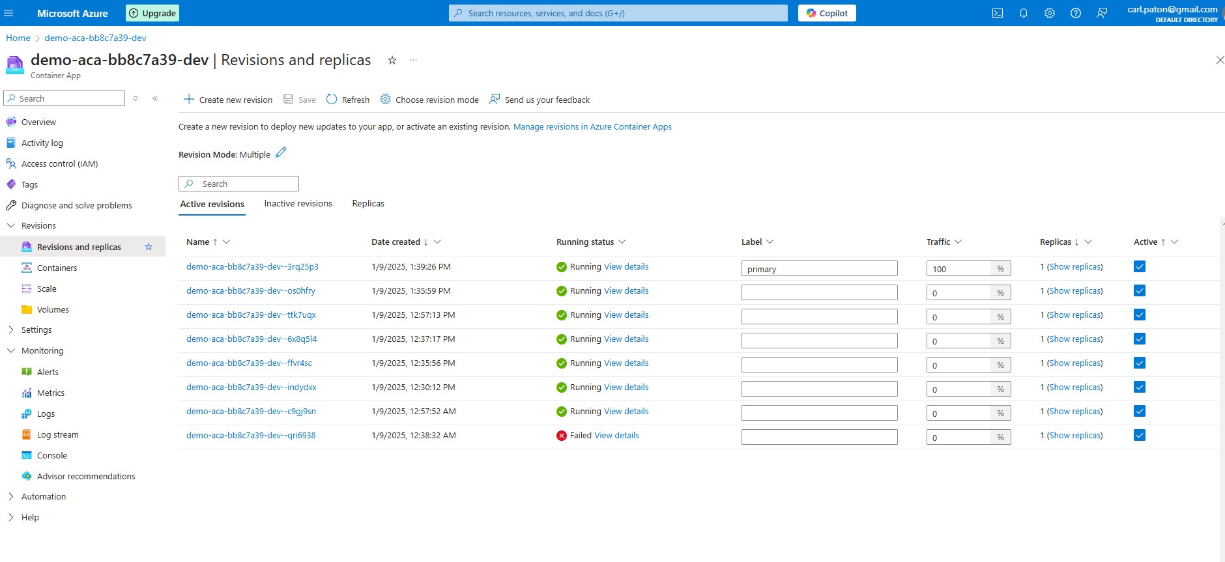Open revision demo-aca-bb8c7a39-dev--3rq25p3
Viewport: 1225px width, 562px height.
pos(252,267)
